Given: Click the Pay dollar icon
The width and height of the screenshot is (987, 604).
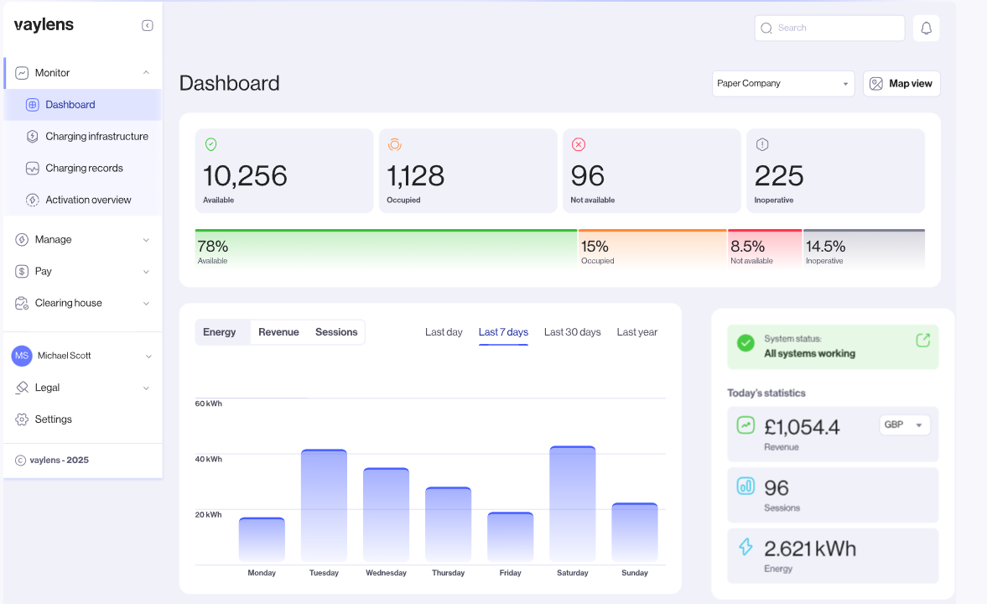Looking at the screenshot, I should pos(22,272).
